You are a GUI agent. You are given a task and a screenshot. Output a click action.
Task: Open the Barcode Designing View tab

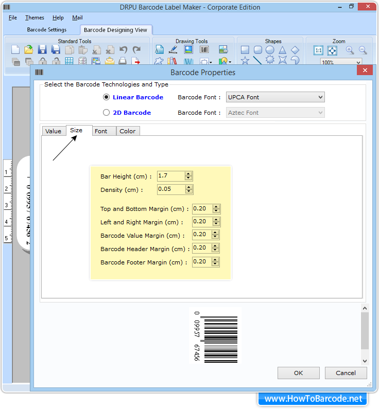[116, 30]
